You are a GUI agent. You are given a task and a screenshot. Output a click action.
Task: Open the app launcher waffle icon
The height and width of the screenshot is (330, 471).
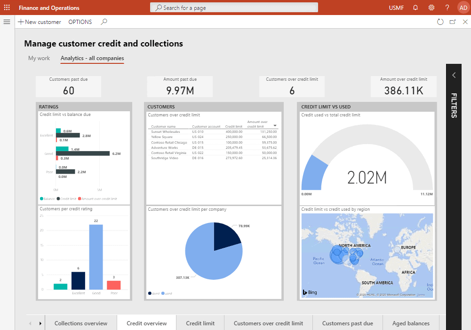click(x=7, y=8)
